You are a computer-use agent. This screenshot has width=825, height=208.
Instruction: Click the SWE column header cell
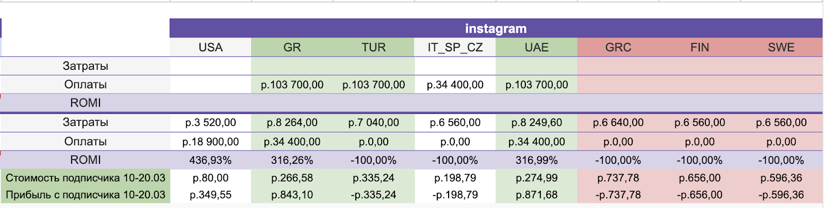tap(781, 47)
